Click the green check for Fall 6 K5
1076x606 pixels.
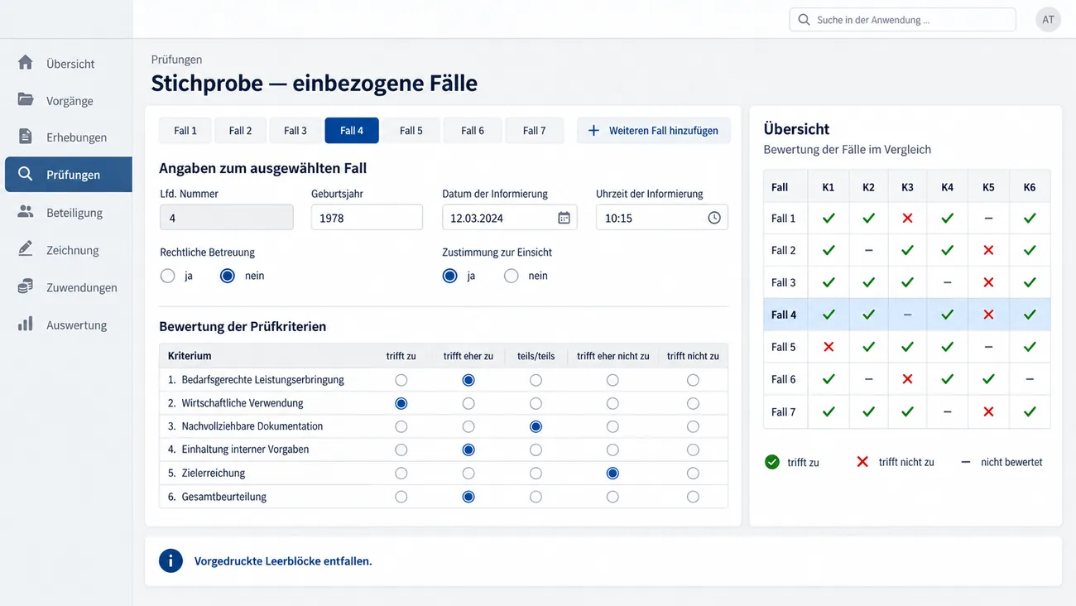click(988, 379)
